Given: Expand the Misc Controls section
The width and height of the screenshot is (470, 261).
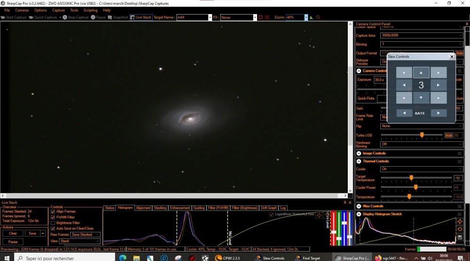Looking at the screenshot, I should [x=359, y=206].
